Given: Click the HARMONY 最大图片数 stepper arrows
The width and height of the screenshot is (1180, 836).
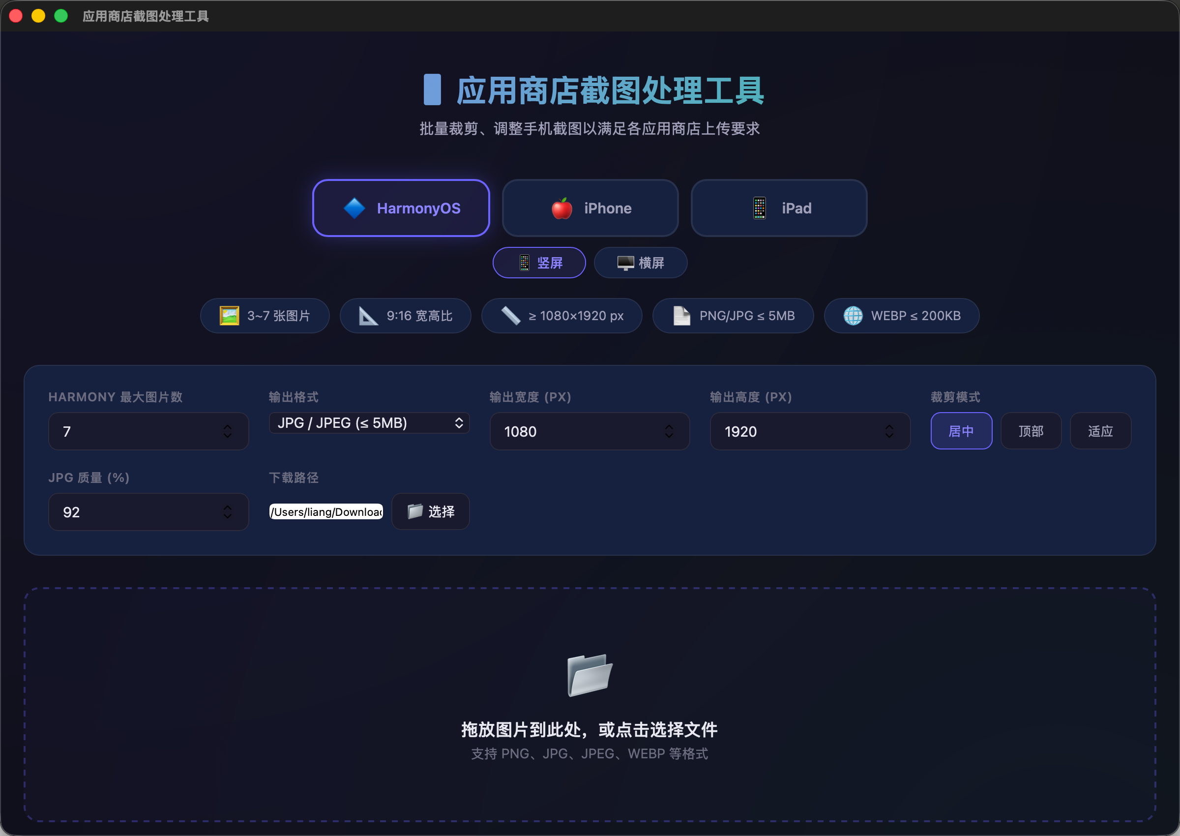Looking at the screenshot, I should click(228, 431).
